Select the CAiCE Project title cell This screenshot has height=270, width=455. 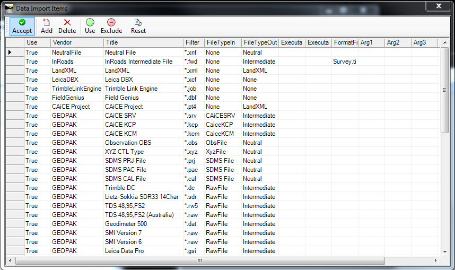pyautogui.click(x=143, y=106)
